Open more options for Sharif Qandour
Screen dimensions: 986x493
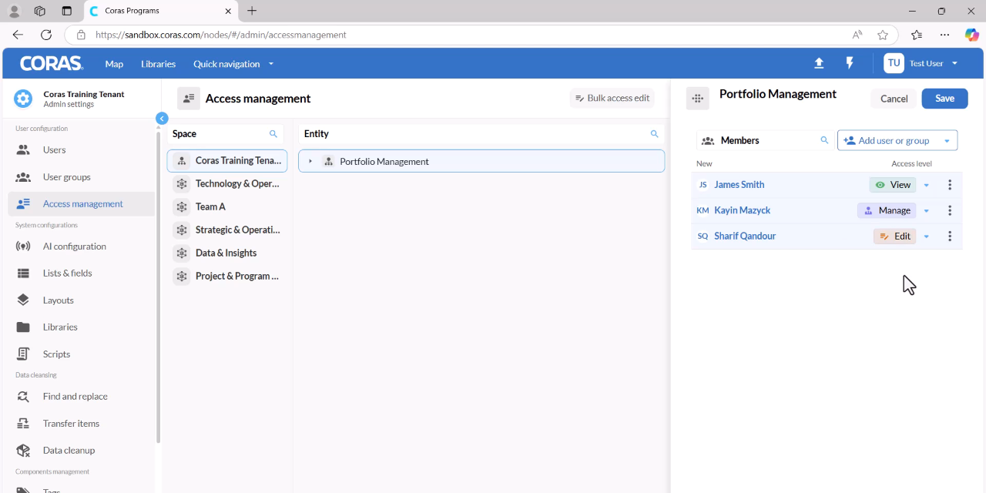pos(950,236)
